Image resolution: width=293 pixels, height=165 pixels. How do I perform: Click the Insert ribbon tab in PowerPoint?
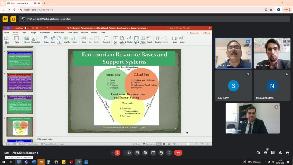click(15, 33)
